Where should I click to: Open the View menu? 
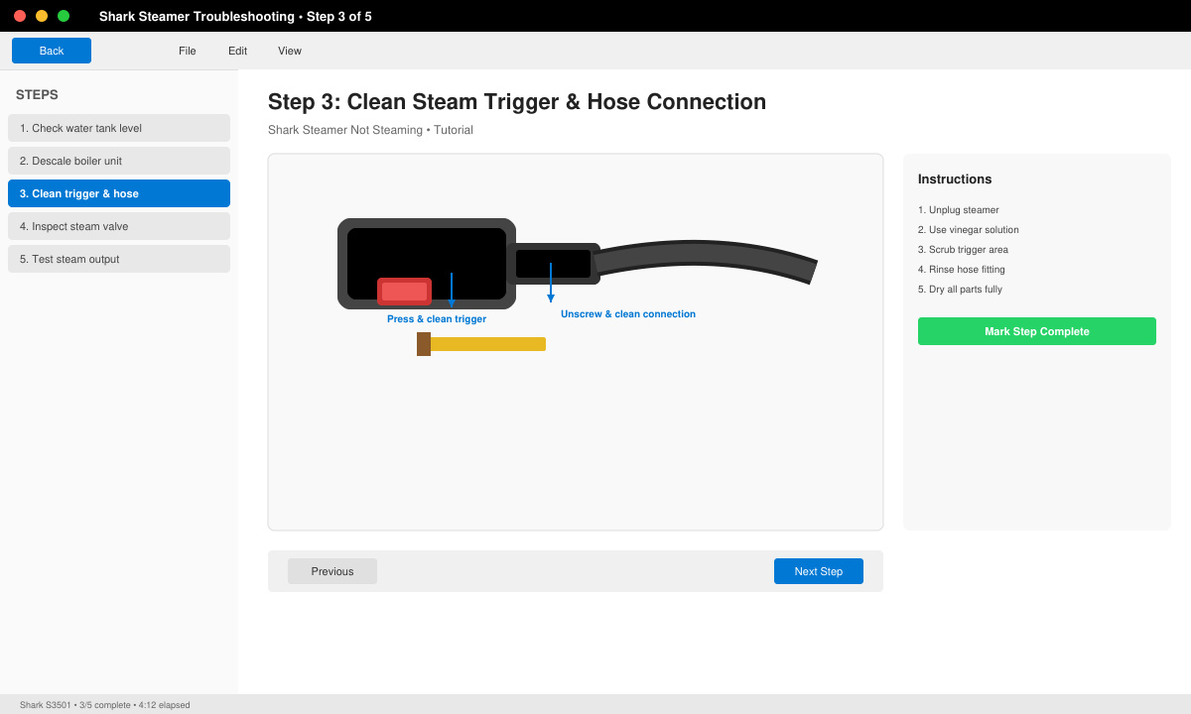click(x=290, y=51)
